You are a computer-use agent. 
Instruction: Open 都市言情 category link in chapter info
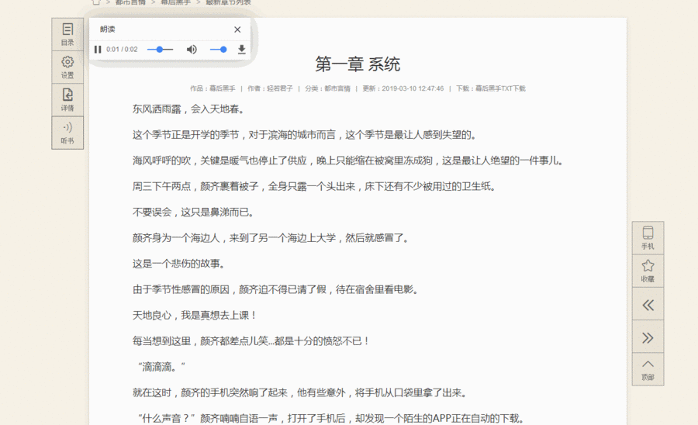[x=337, y=88]
